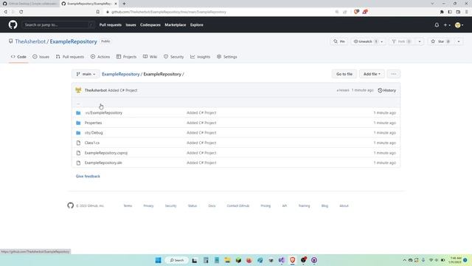Open the browser extensions puzzle icon
472x266 pixels.
pyautogui.click(x=442, y=12)
